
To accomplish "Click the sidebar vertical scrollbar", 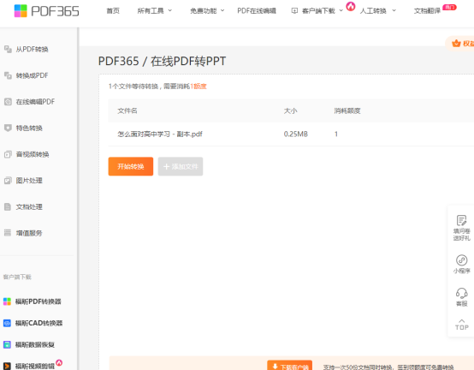I will click(x=78, y=199).
